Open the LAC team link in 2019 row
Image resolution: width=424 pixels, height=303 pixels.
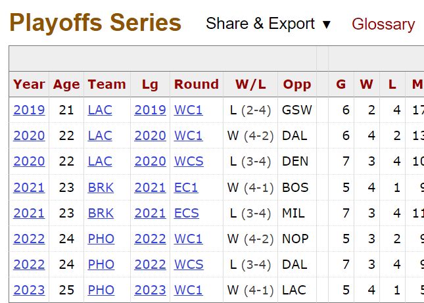pyautogui.click(x=100, y=110)
